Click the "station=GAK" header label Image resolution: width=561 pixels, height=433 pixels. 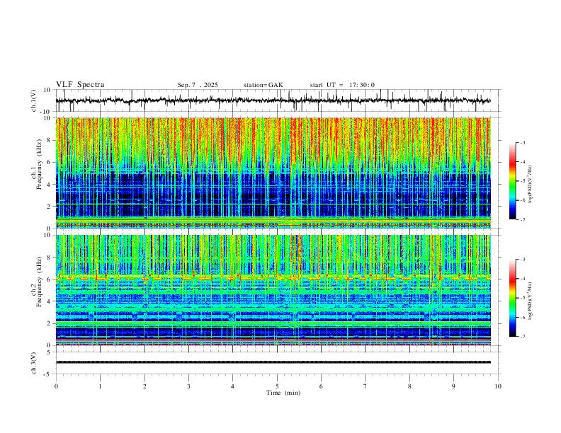[x=263, y=85]
